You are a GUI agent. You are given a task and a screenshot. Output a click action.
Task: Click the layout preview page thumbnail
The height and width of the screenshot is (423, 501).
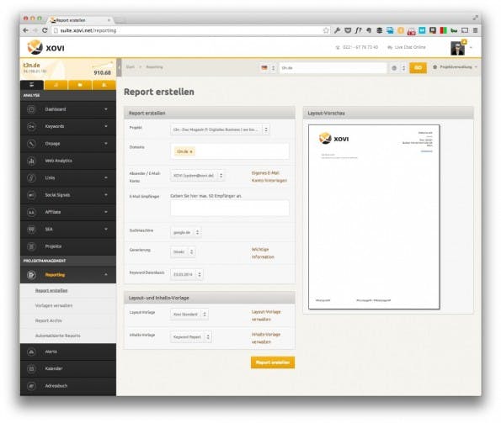tap(374, 217)
